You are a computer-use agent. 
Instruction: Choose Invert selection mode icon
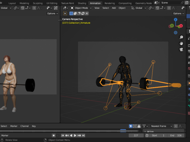click(83, 13)
